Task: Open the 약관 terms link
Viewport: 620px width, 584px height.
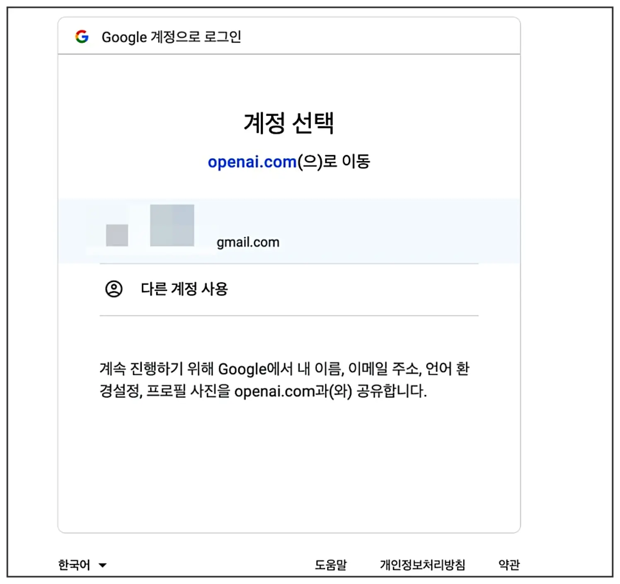Action: click(x=509, y=565)
